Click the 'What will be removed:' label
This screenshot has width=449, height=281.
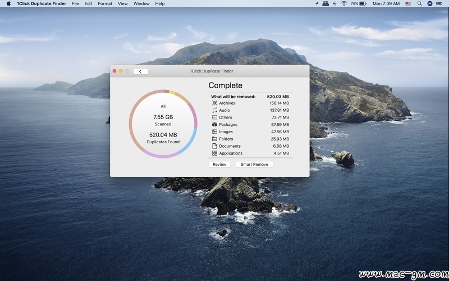point(233,97)
